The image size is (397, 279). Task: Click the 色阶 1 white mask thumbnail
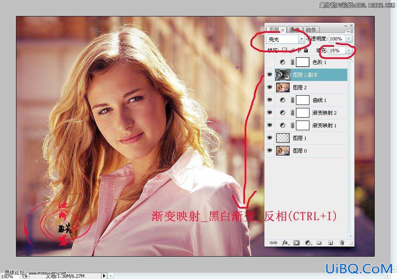pos(303,62)
